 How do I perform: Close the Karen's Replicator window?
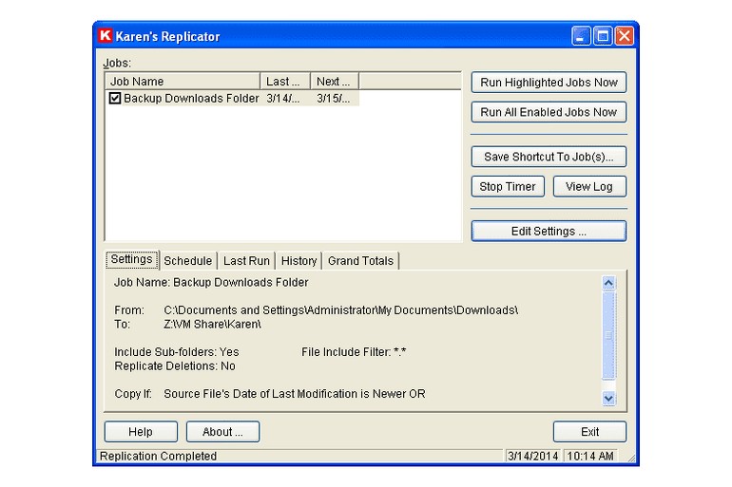[x=625, y=36]
